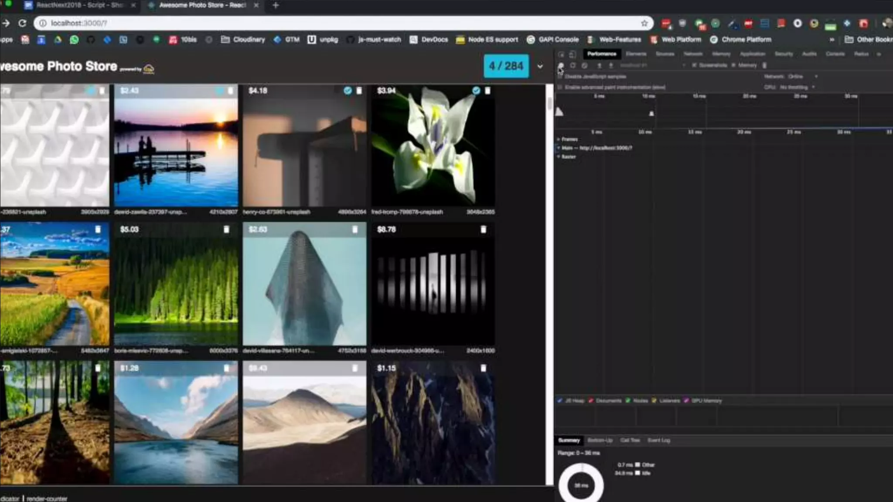Image resolution: width=893 pixels, height=502 pixels.
Task: Toggle selection checkmark on the $2.43 sunset photo
Action: click(x=219, y=91)
